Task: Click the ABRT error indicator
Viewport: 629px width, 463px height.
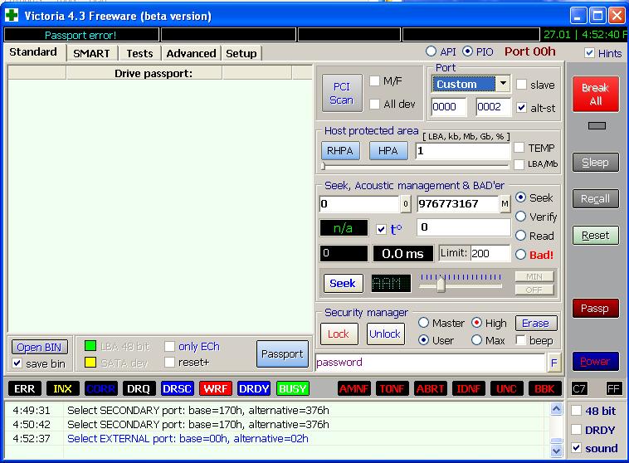Action: click(x=430, y=389)
